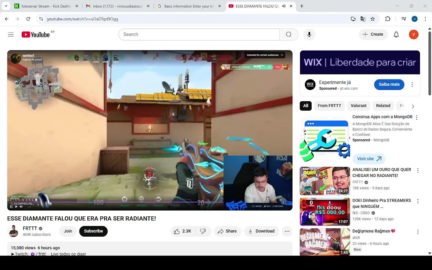Click the video player frame
The height and width of the screenshot is (270, 432).
[x=150, y=130]
